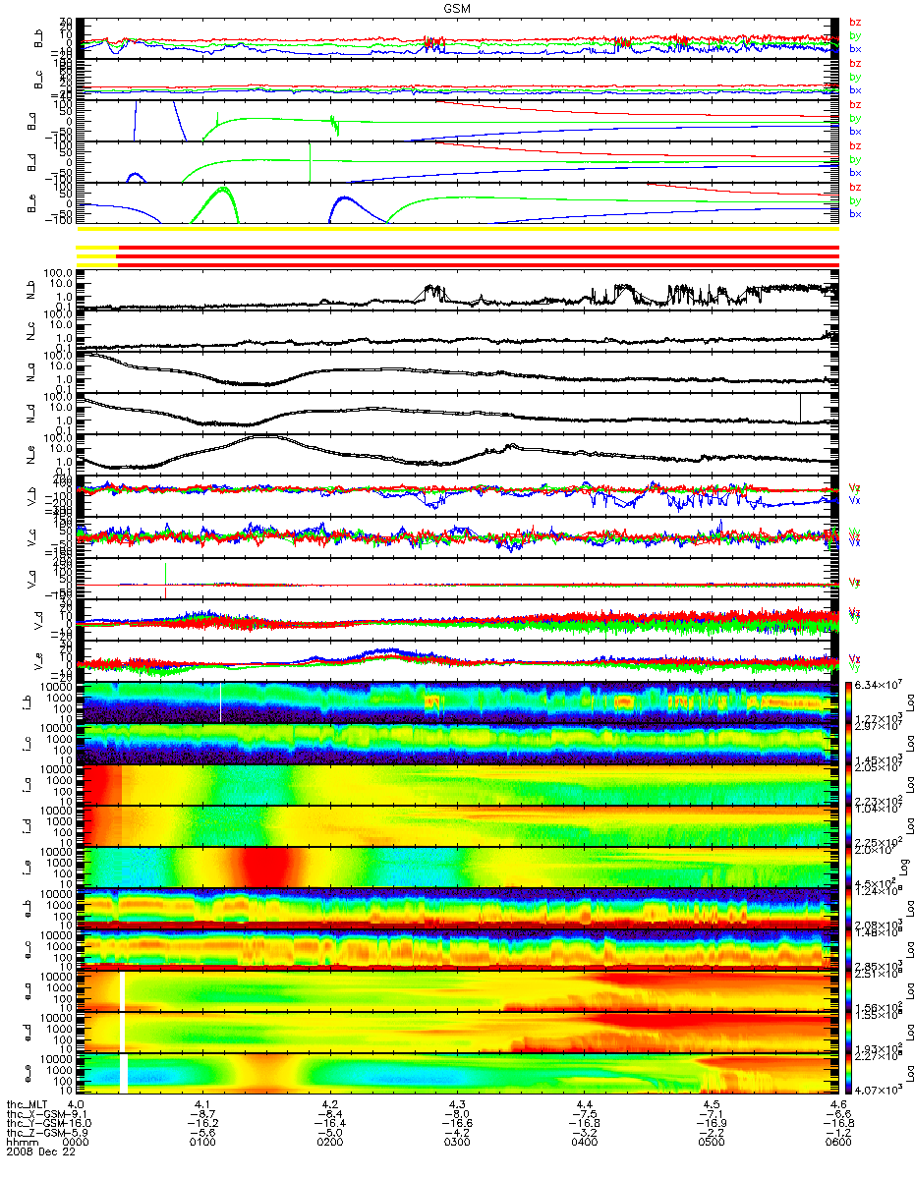Select the MLT value 4.5
The image size is (914, 1179).
coord(712,1104)
